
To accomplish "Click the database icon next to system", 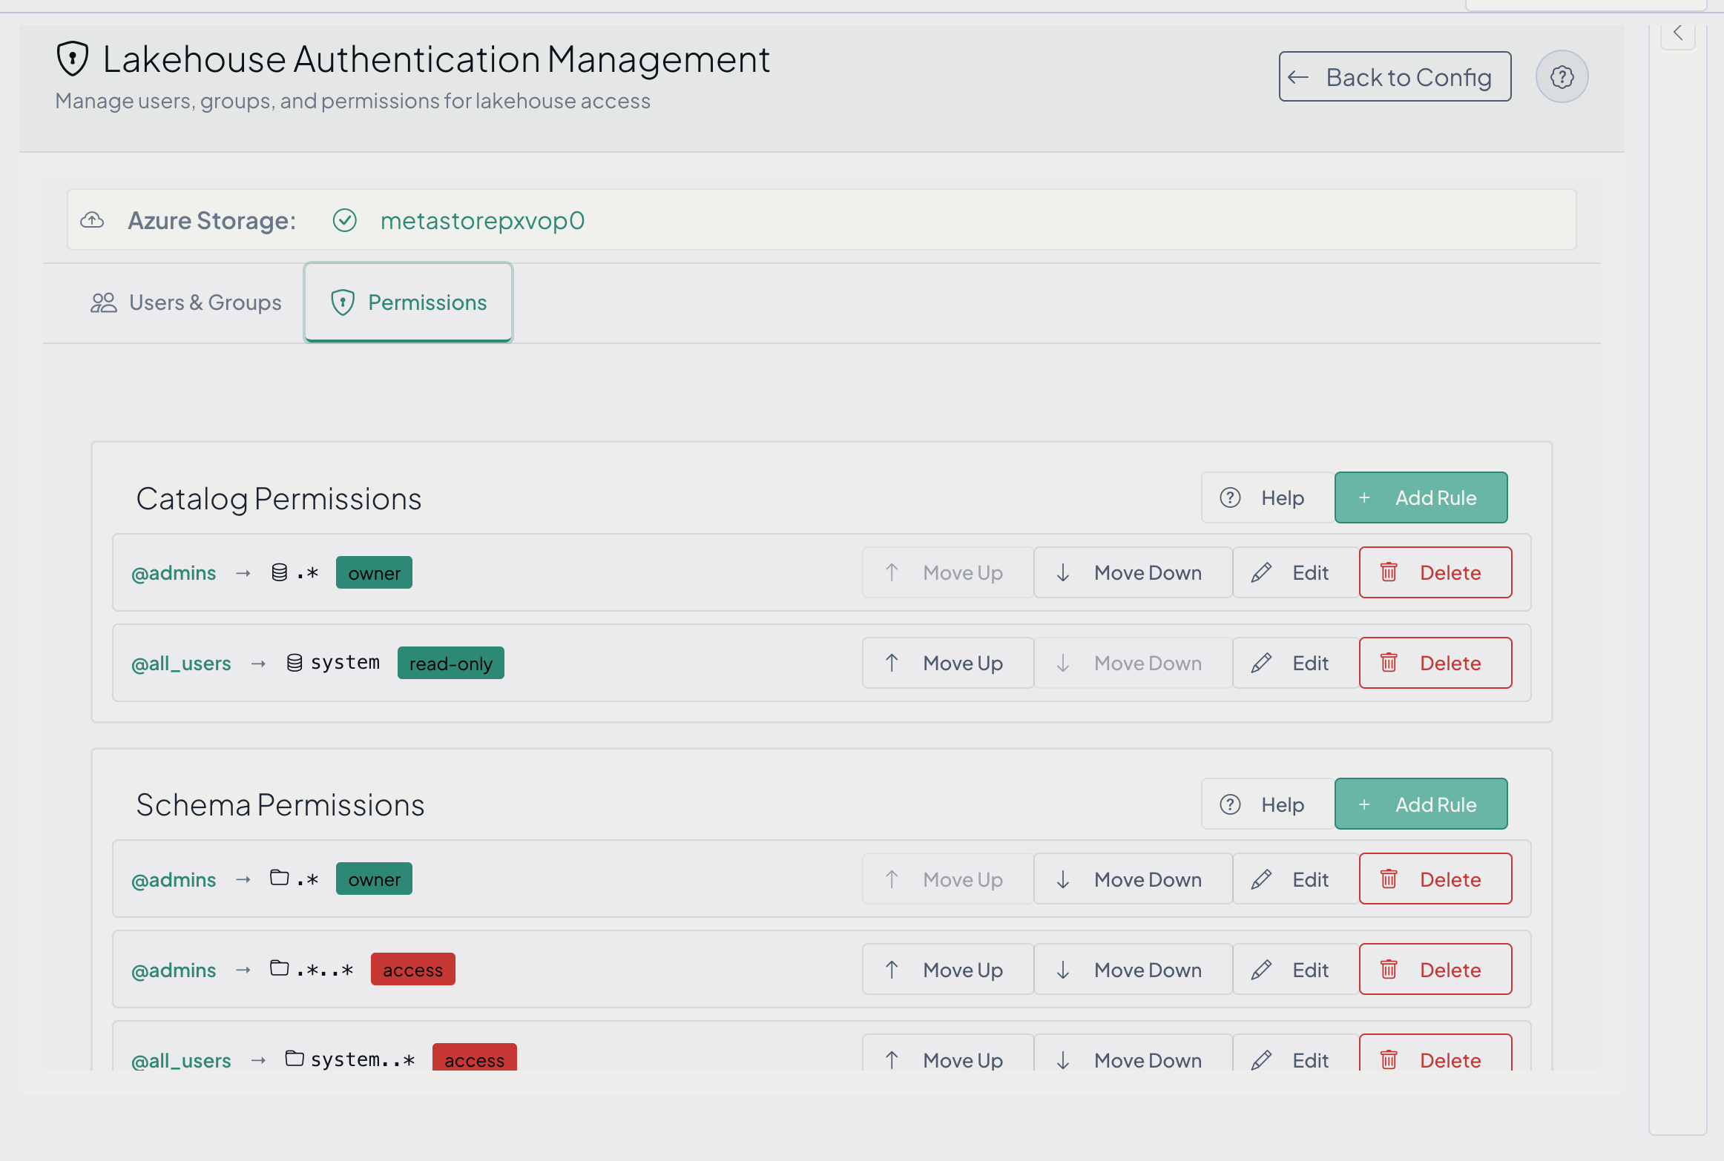I will (x=295, y=662).
